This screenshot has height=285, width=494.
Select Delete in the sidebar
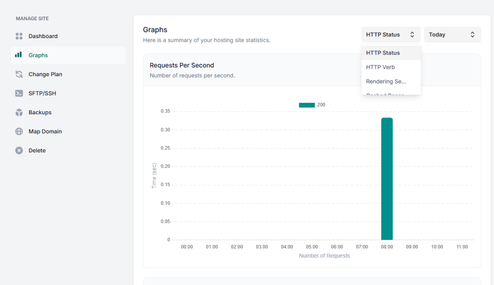[x=69, y=150]
